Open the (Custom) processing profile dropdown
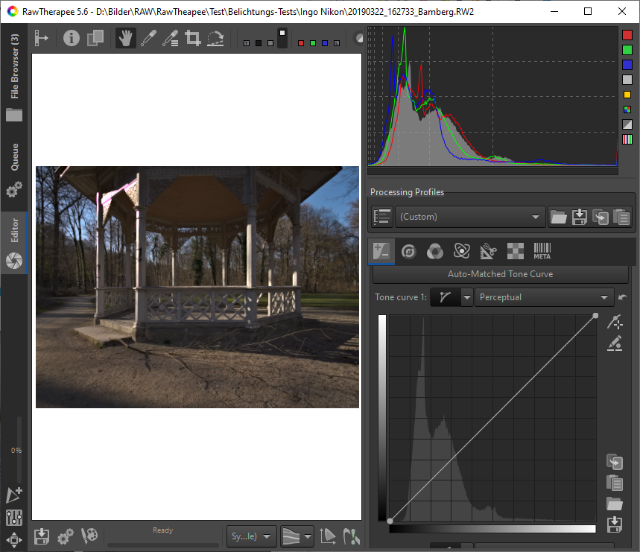 coord(469,217)
